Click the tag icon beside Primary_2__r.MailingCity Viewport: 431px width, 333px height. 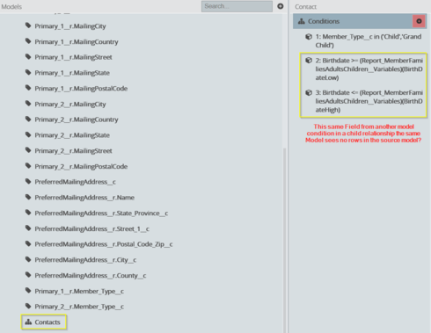pos(28,104)
